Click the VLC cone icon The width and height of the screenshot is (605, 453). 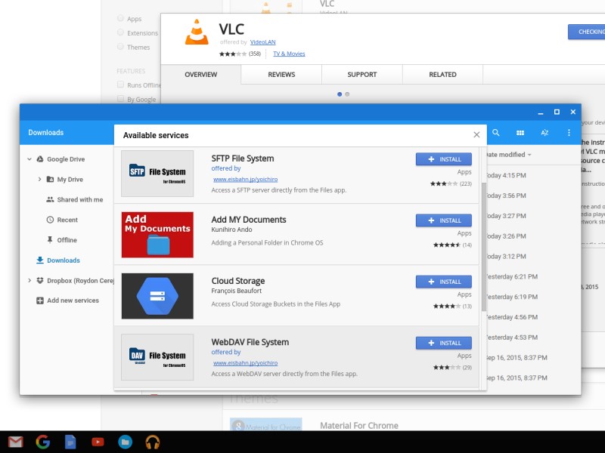point(197,32)
